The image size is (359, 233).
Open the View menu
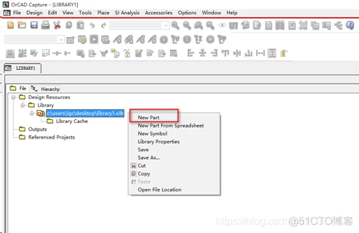click(68, 13)
